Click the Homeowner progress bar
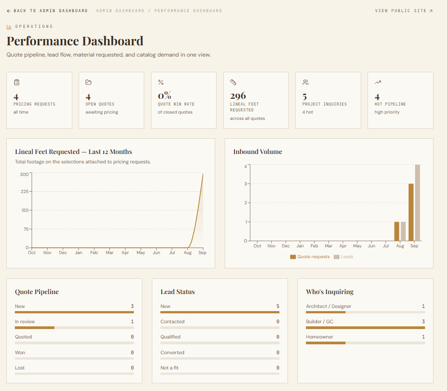The height and width of the screenshot is (391, 447). tap(365, 343)
